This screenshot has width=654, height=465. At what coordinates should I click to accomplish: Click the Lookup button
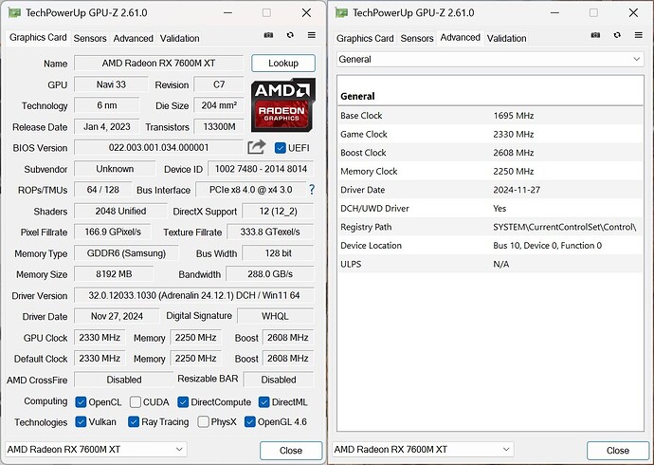(x=282, y=64)
